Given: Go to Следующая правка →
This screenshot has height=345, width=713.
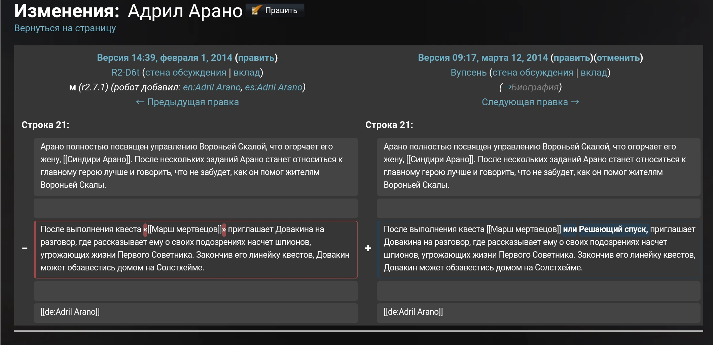Looking at the screenshot, I should (x=530, y=102).
